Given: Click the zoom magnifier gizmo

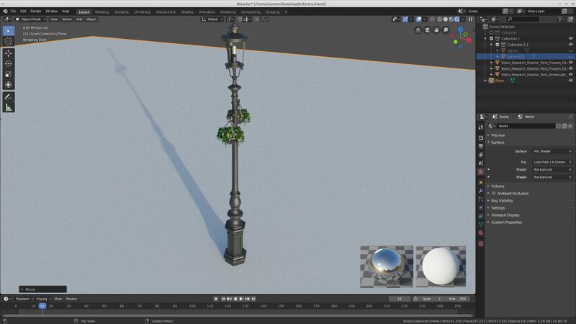Looking at the screenshot, I should pos(446,30).
